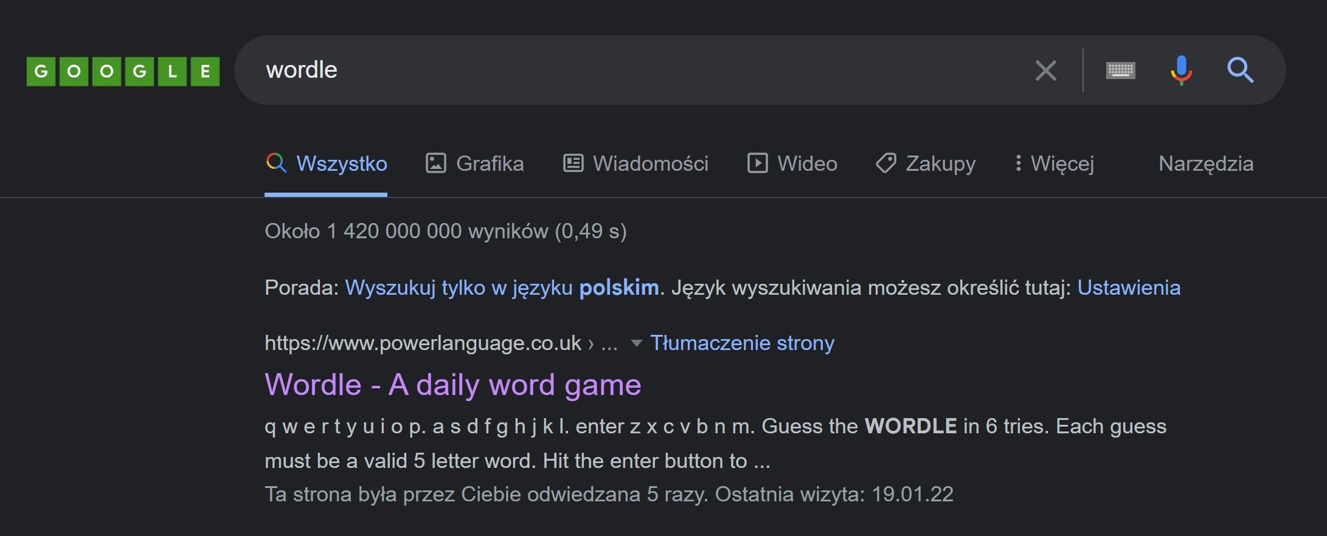
Task: Open the Wiadomości tab
Action: click(x=636, y=163)
